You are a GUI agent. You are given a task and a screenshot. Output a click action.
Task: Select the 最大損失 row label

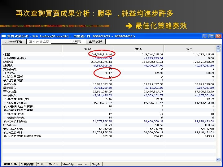click(x=10, y=88)
